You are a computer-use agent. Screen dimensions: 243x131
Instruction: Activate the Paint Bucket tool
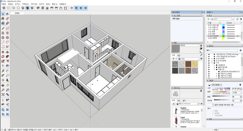pyautogui.click(x=3, y=18)
